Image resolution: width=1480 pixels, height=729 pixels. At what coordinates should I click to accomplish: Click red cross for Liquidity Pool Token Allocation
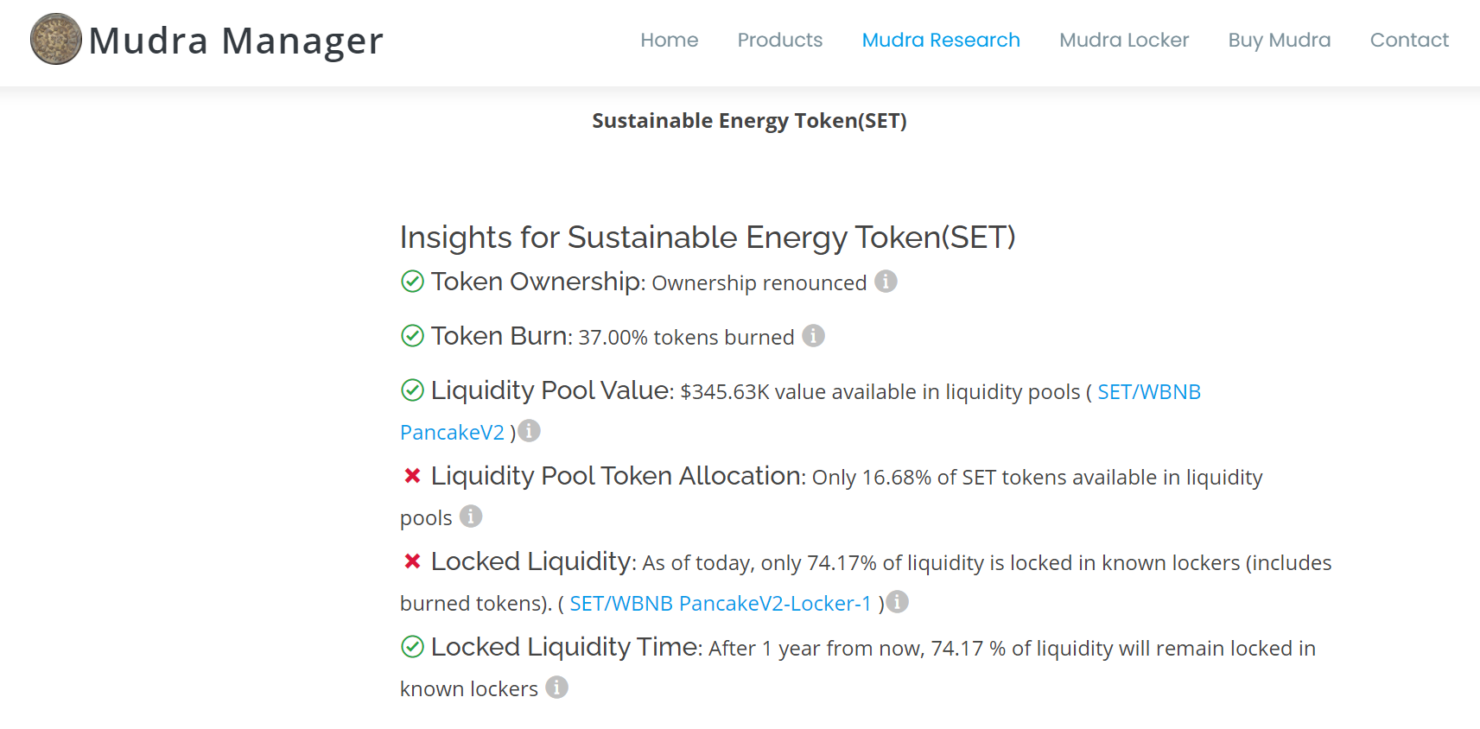tap(413, 476)
